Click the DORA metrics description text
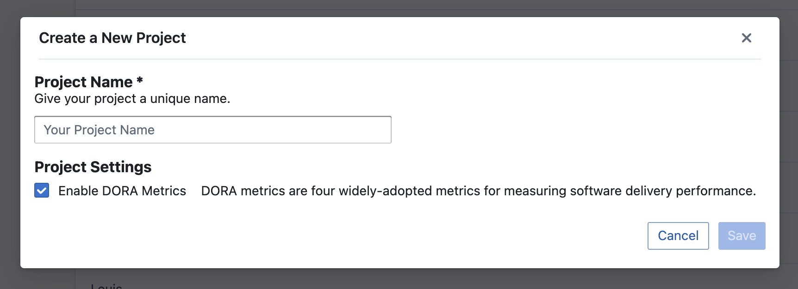The height and width of the screenshot is (289, 798). (x=478, y=191)
